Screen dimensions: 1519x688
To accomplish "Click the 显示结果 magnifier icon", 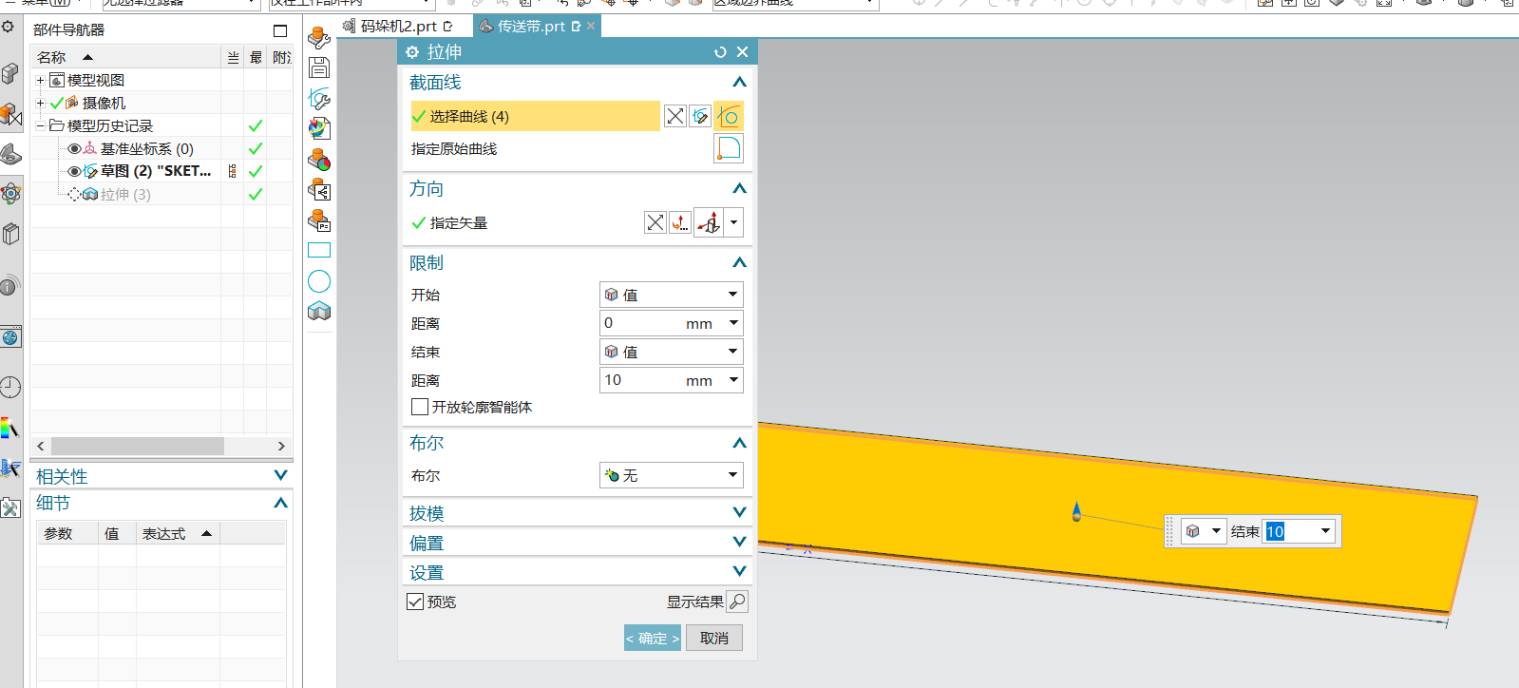I will [737, 601].
